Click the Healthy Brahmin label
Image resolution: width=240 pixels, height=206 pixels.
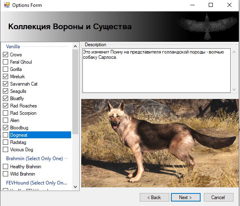(26, 167)
